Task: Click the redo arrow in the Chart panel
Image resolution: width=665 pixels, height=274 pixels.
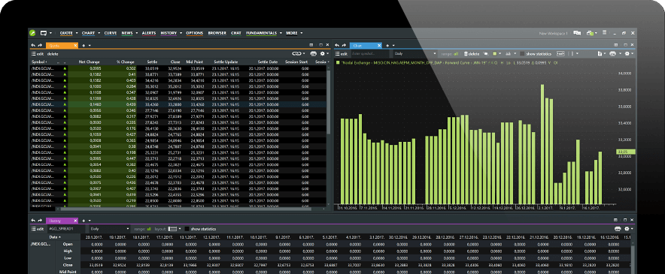Action: 344,45
